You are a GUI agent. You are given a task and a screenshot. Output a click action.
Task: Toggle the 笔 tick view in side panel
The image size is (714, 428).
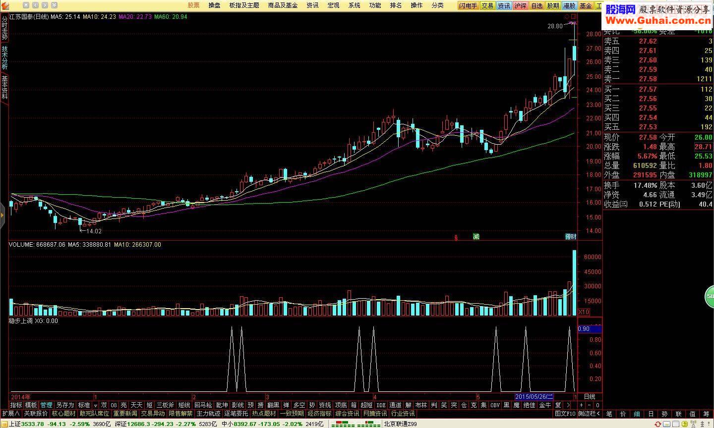pos(609,414)
